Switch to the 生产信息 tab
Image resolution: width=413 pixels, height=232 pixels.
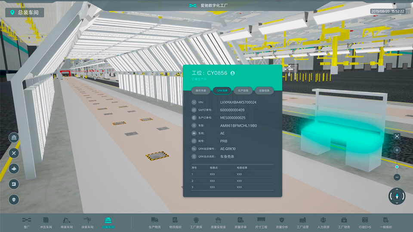pyautogui.click(x=243, y=91)
